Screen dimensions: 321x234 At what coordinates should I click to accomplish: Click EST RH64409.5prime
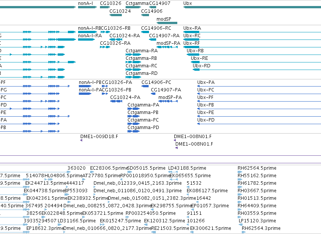coord(257,206)
